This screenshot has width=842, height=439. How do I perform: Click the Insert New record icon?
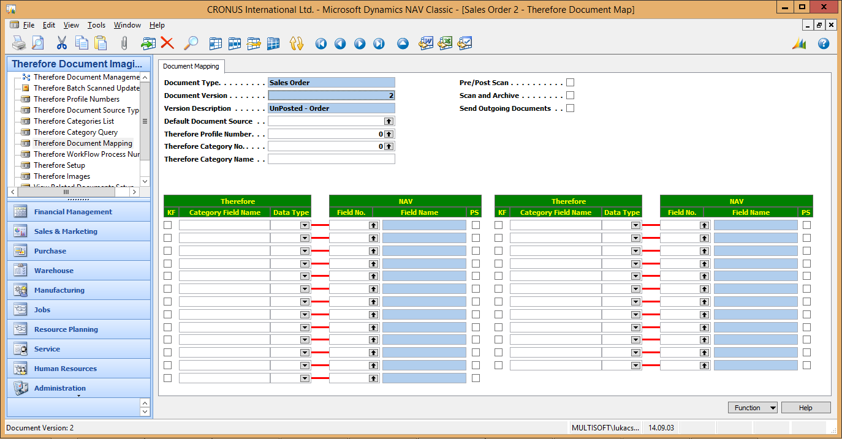[x=148, y=43]
